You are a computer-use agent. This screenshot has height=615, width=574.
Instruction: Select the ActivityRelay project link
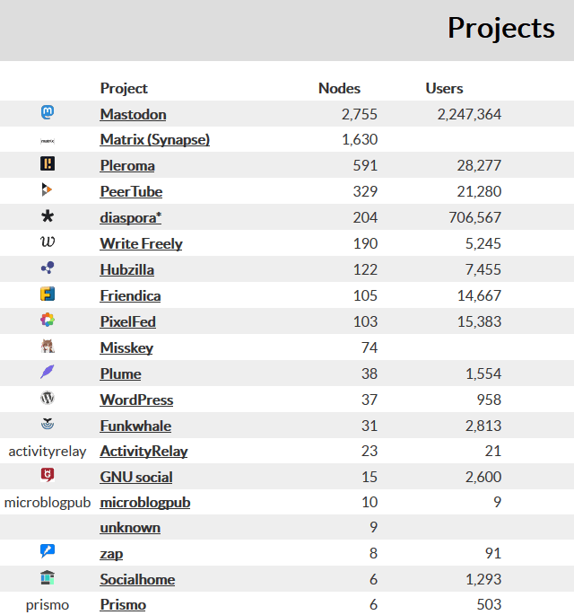tap(143, 451)
